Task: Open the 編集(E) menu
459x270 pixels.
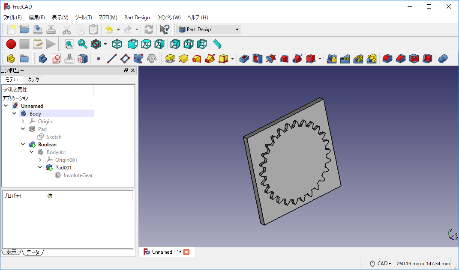Action: click(37, 18)
